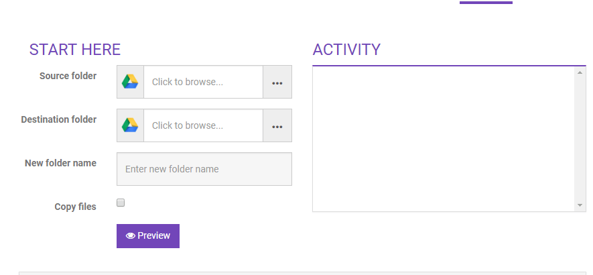Click the ACTIVITY heading
The image size is (593, 275).
click(x=346, y=50)
